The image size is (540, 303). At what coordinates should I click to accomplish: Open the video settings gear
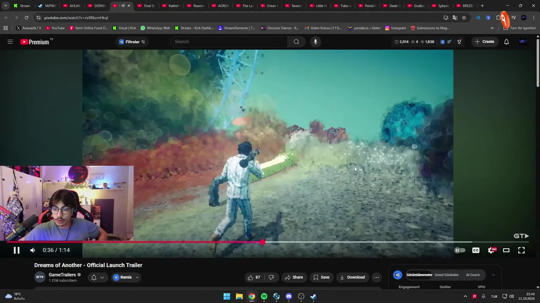click(491, 250)
